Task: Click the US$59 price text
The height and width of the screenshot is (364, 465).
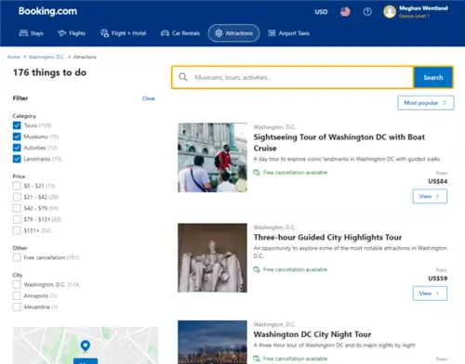Action: pyautogui.click(x=437, y=279)
